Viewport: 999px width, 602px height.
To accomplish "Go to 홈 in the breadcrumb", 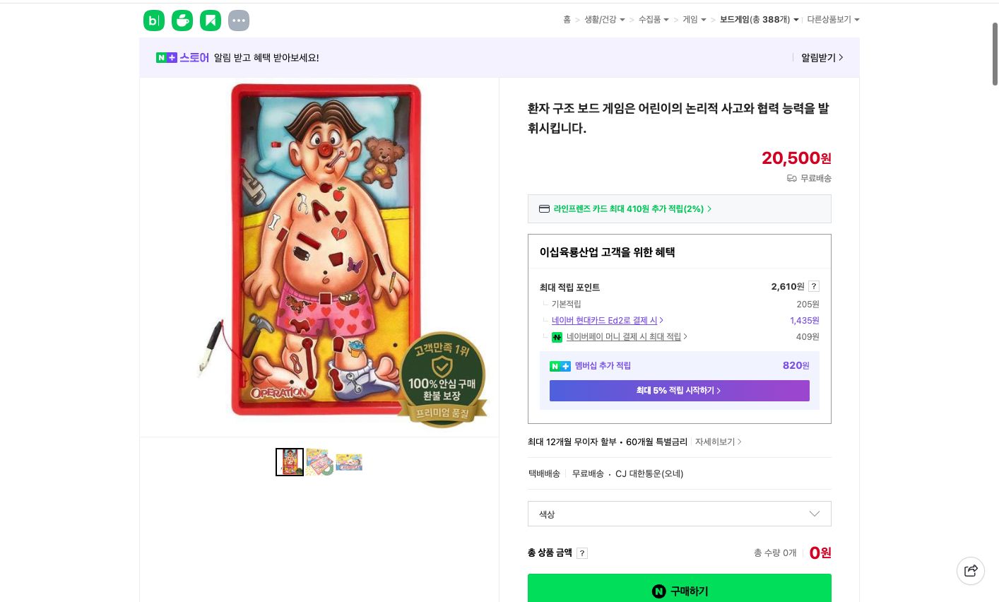I will (x=567, y=20).
